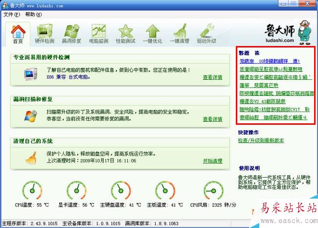318x228 pixels.
Task: Click the CPU风扇 fan speed gauge
Action: tap(213, 190)
